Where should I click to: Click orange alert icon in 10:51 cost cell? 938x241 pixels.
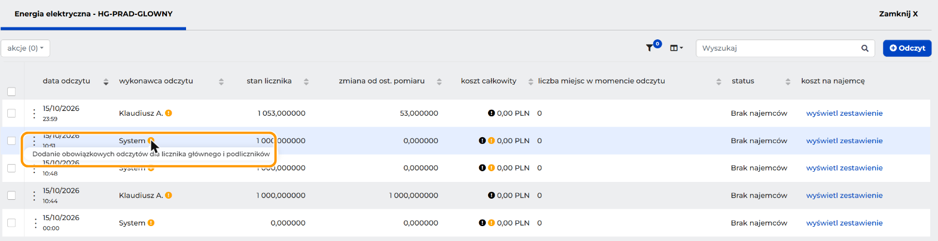pos(492,141)
